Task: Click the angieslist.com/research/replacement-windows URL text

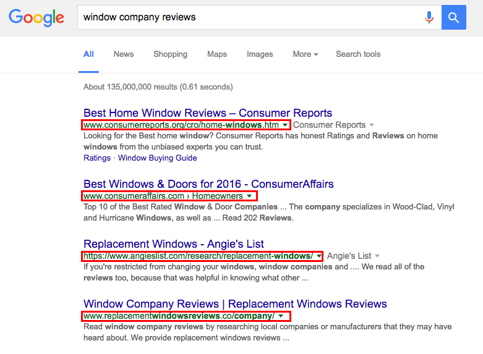Action: 198,256
